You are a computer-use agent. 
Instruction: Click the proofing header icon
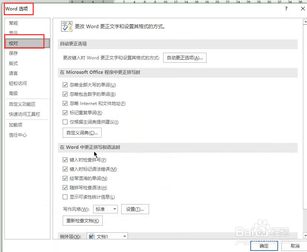pos(67,27)
